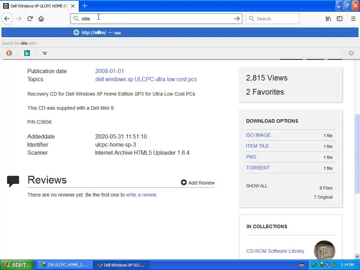Open the CD-ROM Software Library link

coord(275,251)
